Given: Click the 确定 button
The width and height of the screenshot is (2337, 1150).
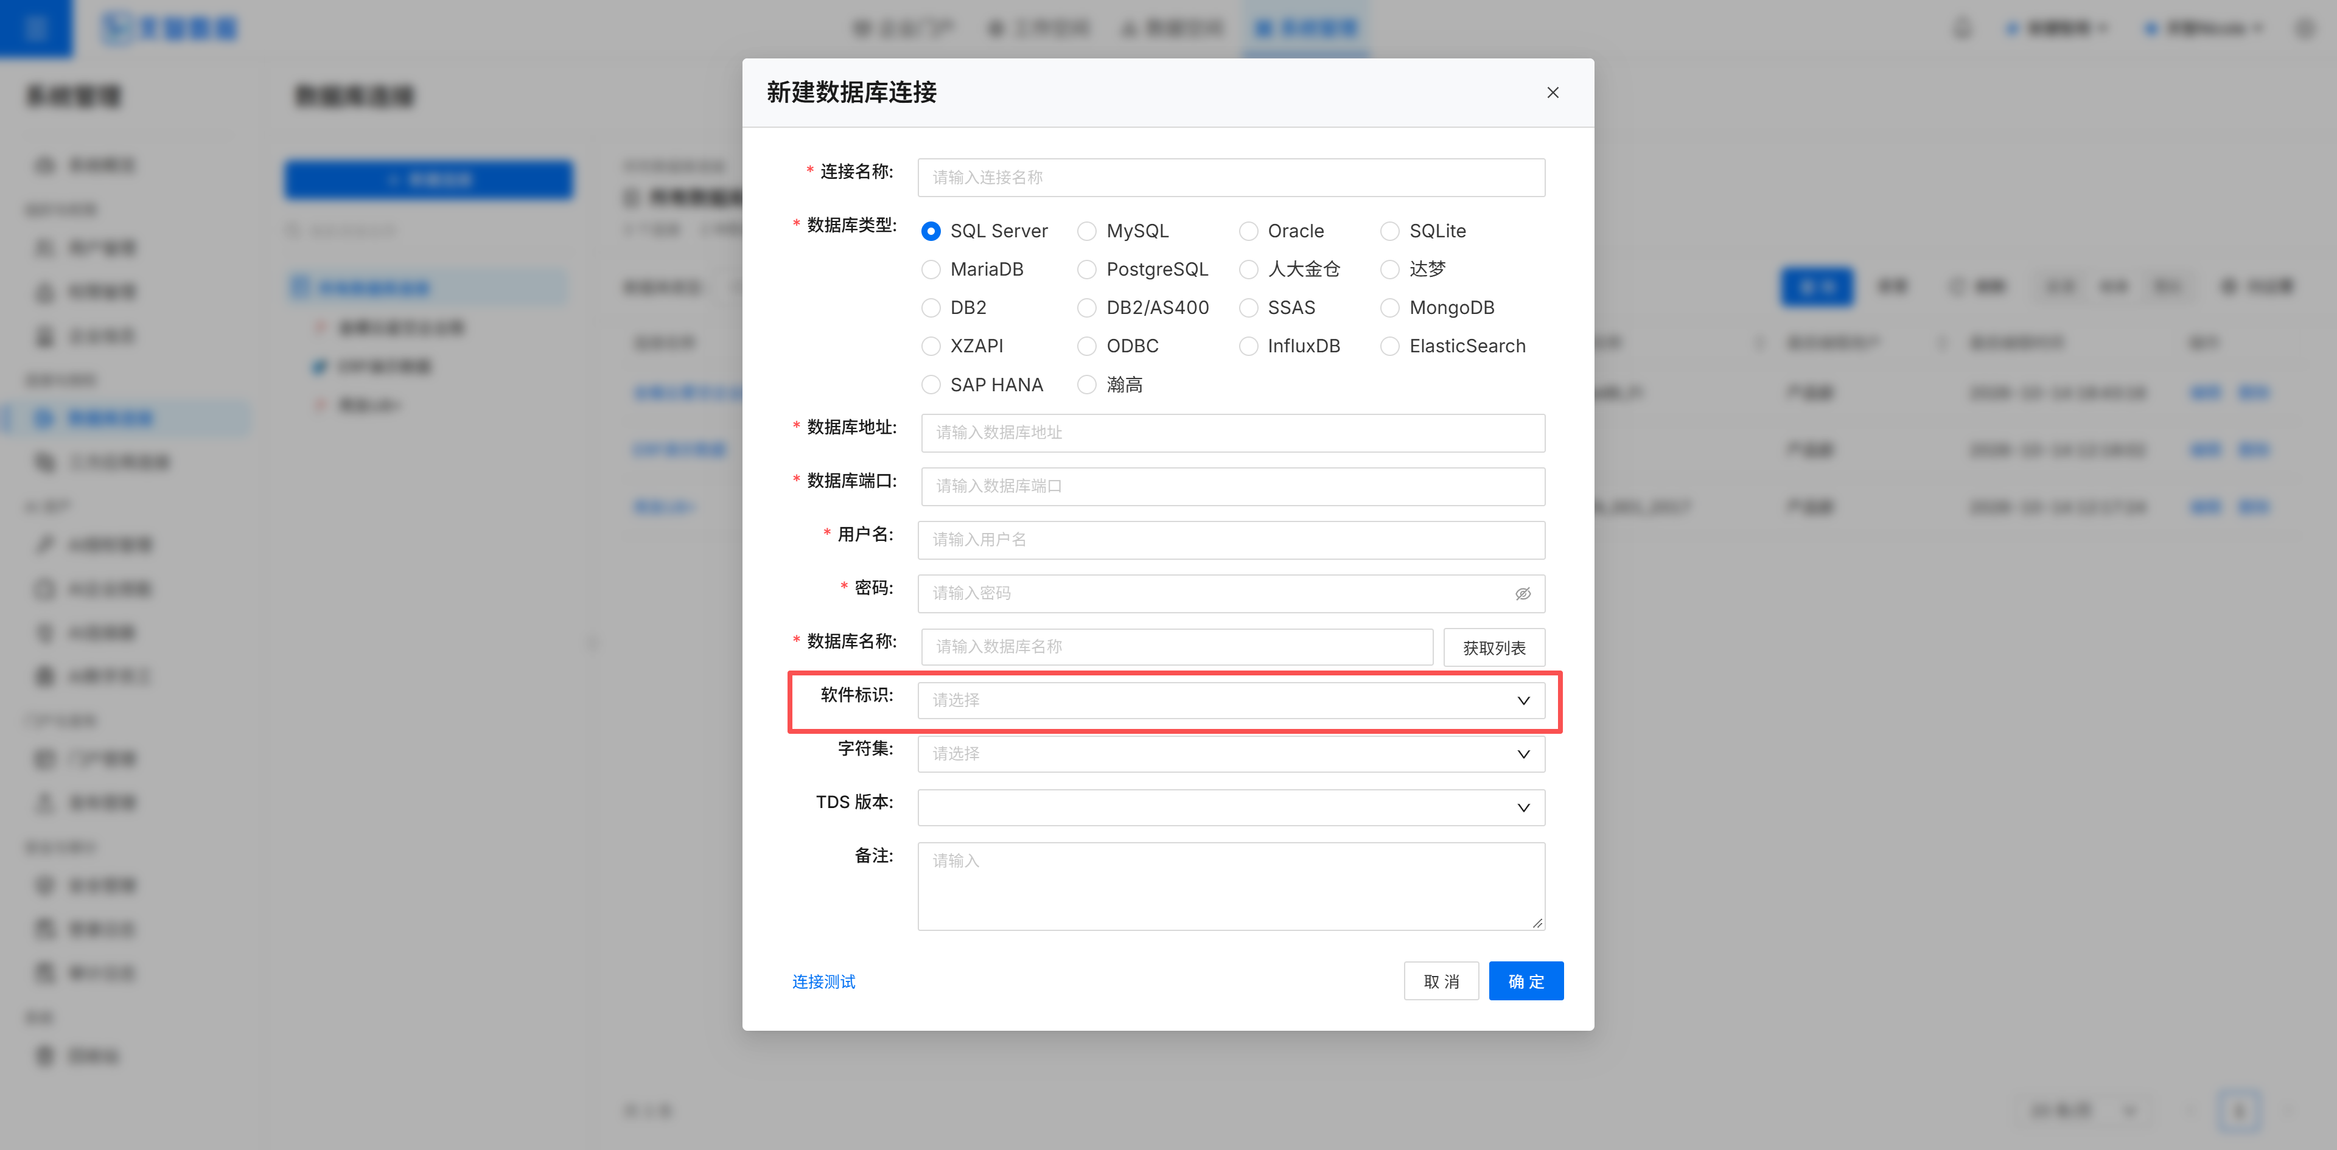Looking at the screenshot, I should click(1526, 980).
